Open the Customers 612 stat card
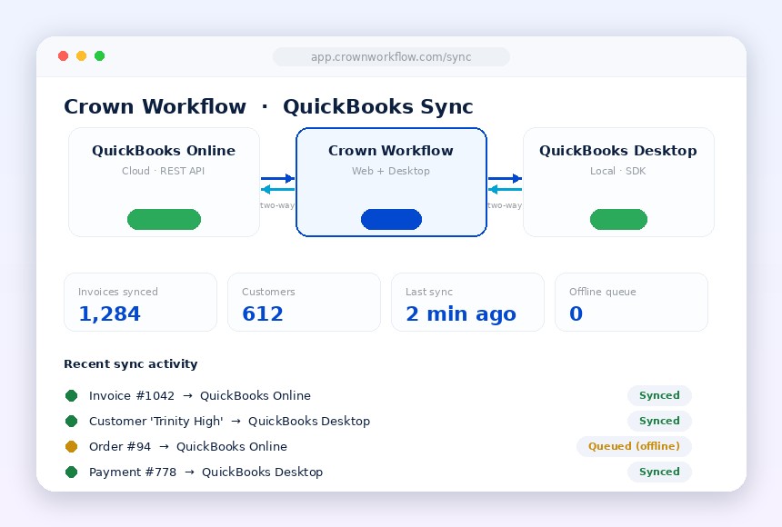The height and width of the screenshot is (527, 782). [x=305, y=303]
